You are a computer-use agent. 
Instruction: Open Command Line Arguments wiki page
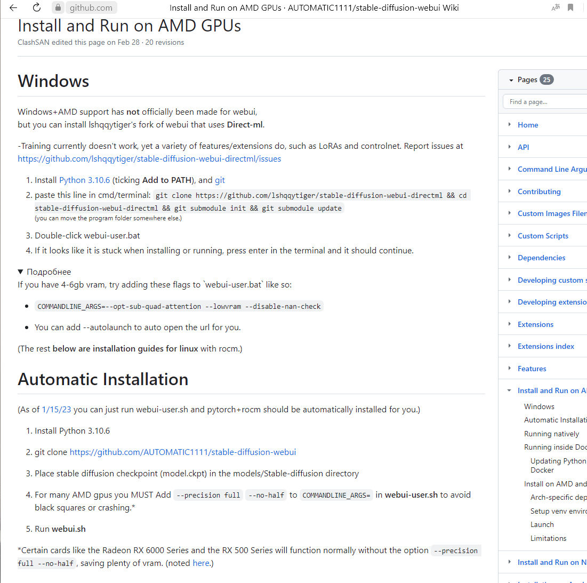[552, 169]
